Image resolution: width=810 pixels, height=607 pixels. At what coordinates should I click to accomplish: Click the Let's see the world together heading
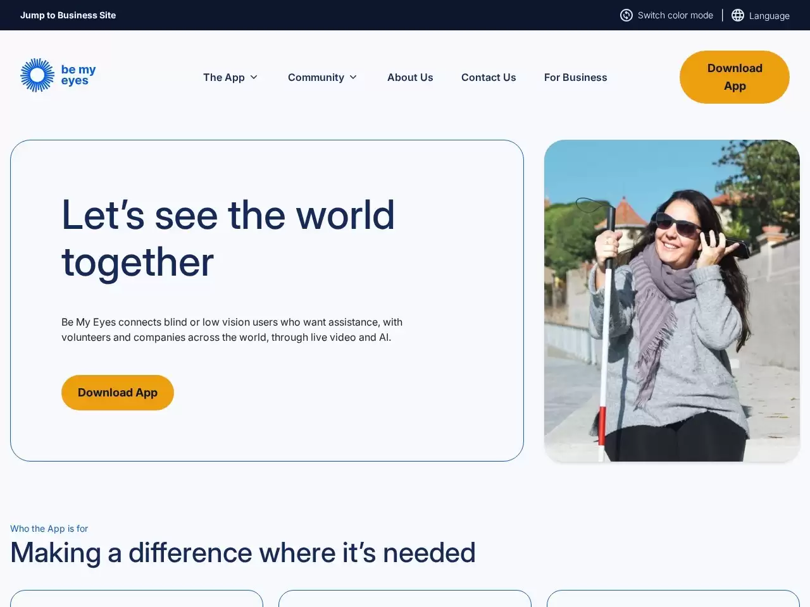coord(228,238)
